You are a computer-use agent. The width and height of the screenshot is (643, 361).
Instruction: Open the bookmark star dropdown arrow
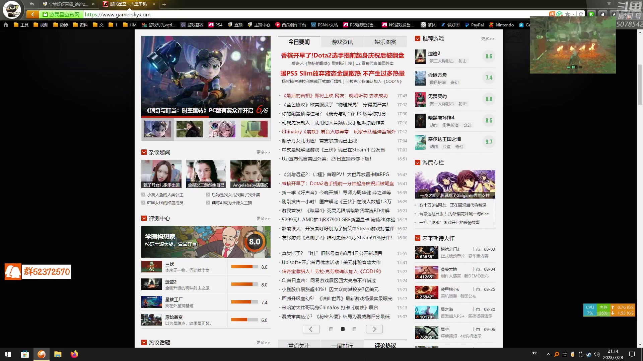pyautogui.click(x=573, y=14)
